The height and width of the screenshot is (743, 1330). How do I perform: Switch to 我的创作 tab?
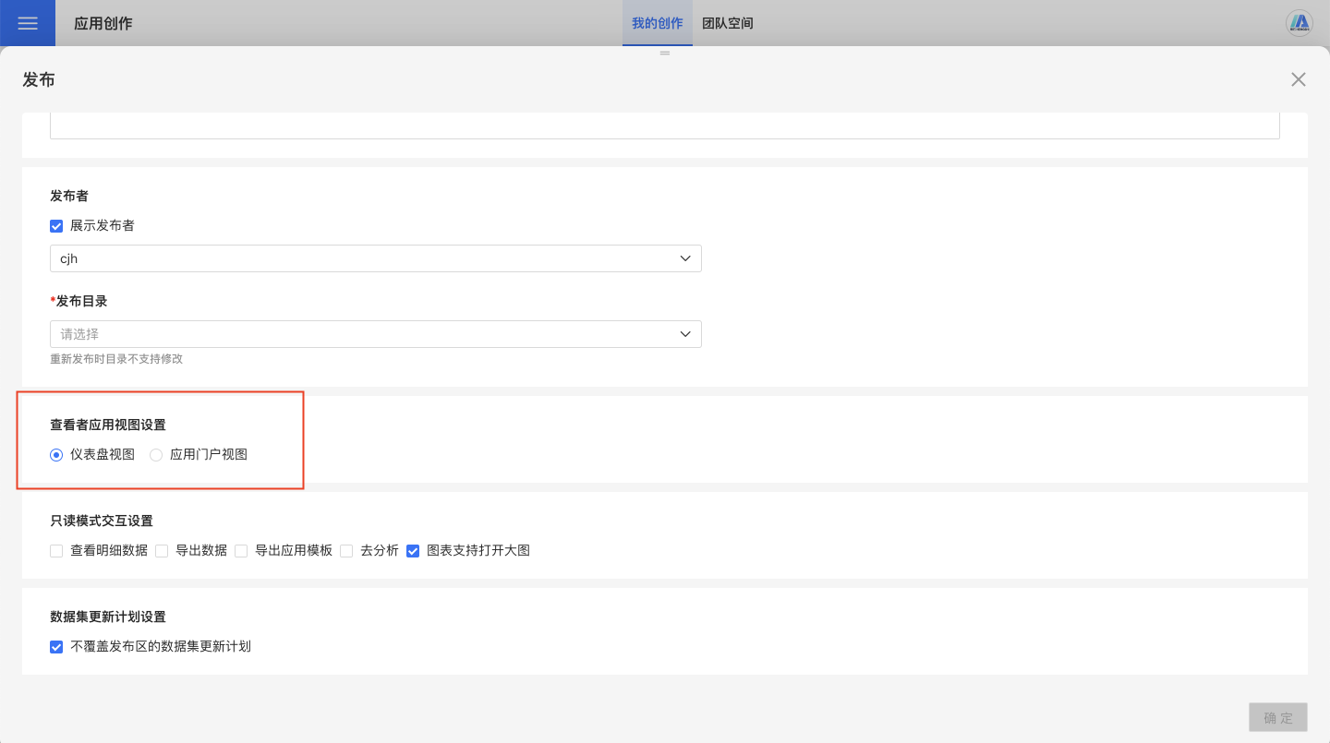(657, 23)
